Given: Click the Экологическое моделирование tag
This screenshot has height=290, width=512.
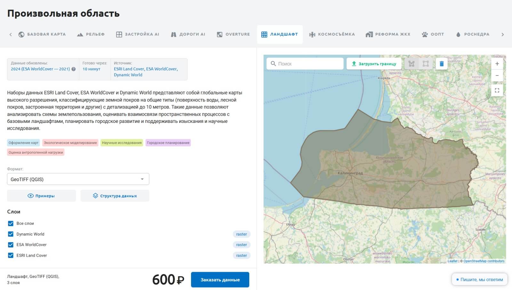Looking at the screenshot, I should (70, 143).
